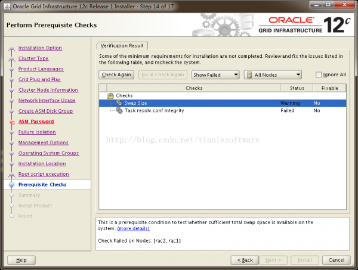Click the Java icon in the title bar
Image resolution: width=358 pixels, height=270 pixels.
(7, 6)
